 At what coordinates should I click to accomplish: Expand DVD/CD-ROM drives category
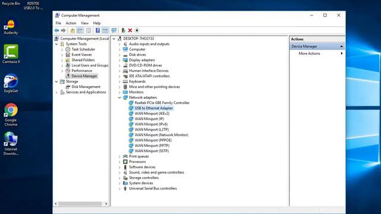click(x=120, y=65)
